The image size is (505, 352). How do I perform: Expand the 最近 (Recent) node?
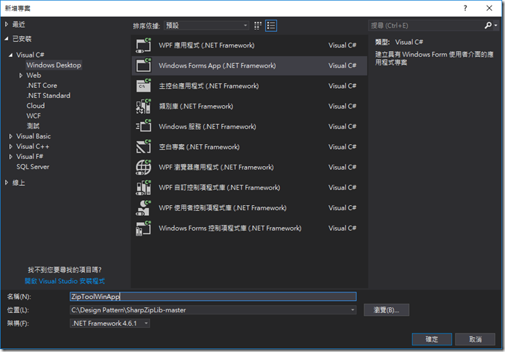6,24
